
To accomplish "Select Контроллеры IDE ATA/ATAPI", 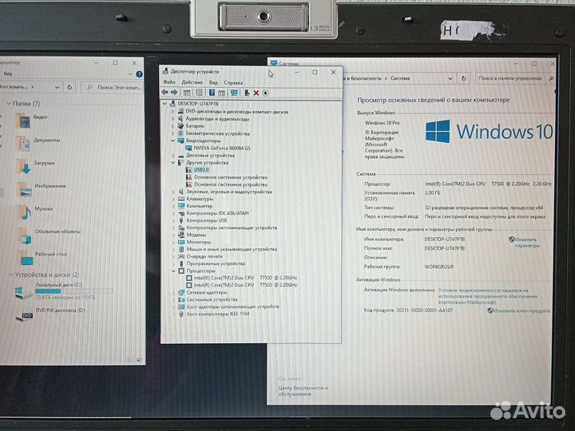I will (x=217, y=213).
